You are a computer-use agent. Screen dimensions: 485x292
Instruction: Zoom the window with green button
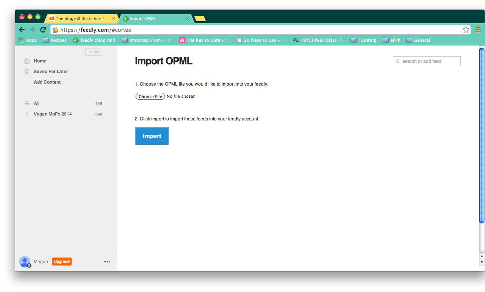tap(38, 17)
